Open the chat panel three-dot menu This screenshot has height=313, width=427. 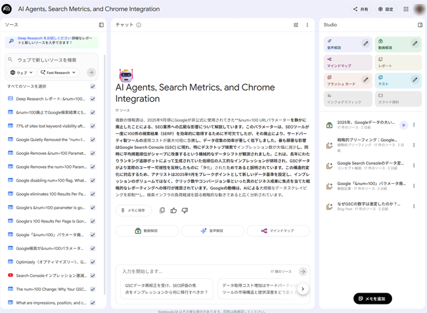point(307,25)
